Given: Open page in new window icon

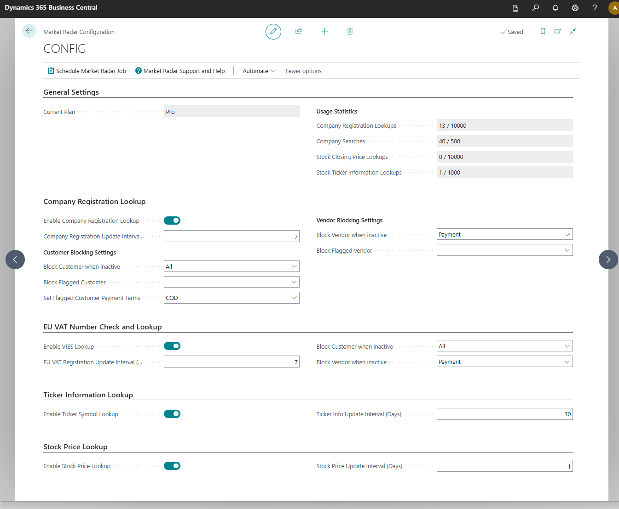Looking at the screenshot, I should coord(558,31).
